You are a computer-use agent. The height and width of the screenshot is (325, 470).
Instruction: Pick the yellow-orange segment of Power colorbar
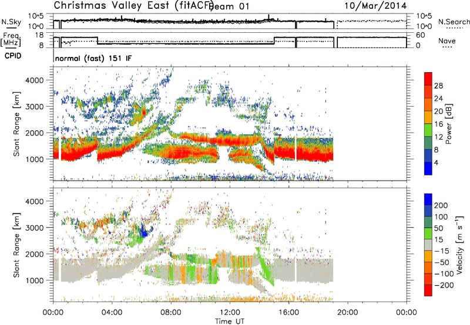click(x=428, y=117)
